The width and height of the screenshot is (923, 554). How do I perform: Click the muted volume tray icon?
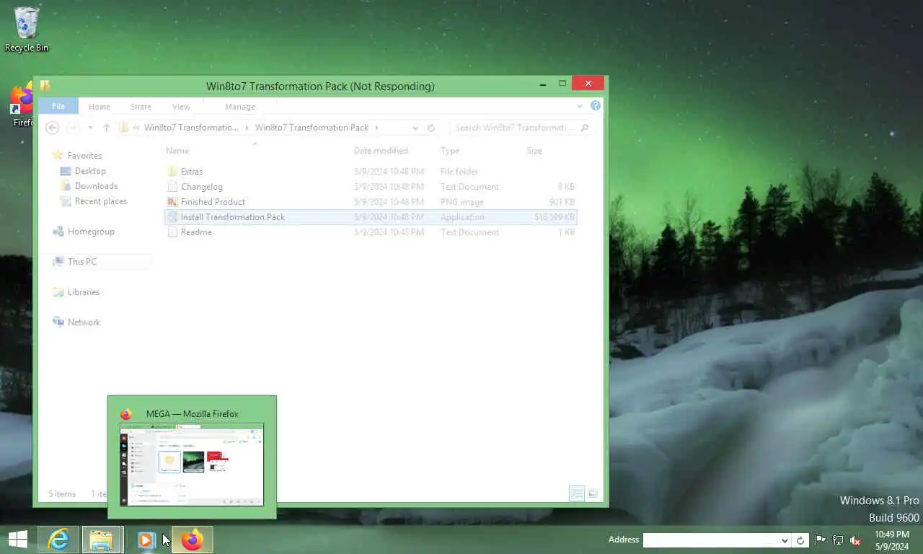855,540
